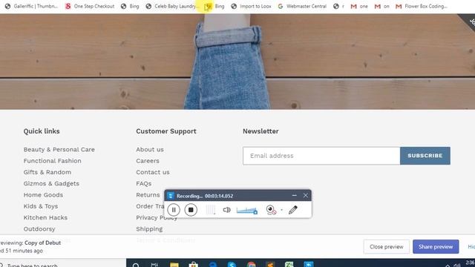Visit Gizmos & Gadgets link

click(51, 183)
